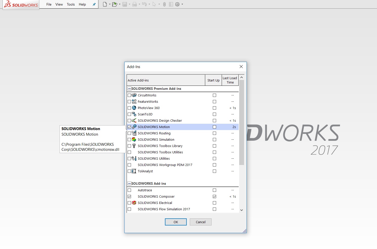This screenshot has height=249, width=377.
Task: Collapse the SOLIDWORKS Premium Add-ins group
Action: coord(129,89)
